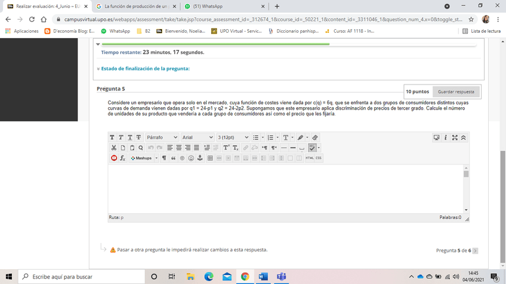Expand the editor to fullscreen mode
The image size is (506, 284).
tap(455, 138)
